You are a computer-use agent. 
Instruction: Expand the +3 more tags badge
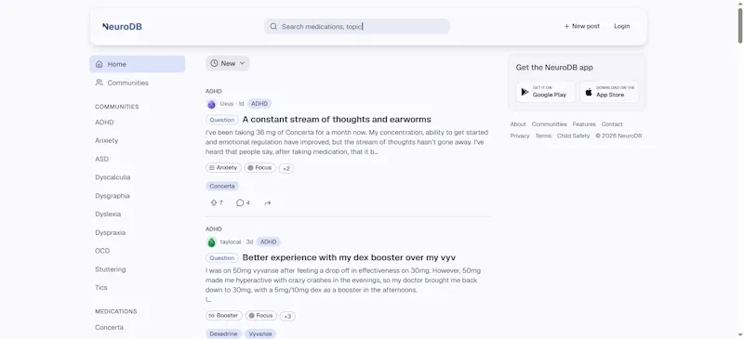[x=287, y=316]
